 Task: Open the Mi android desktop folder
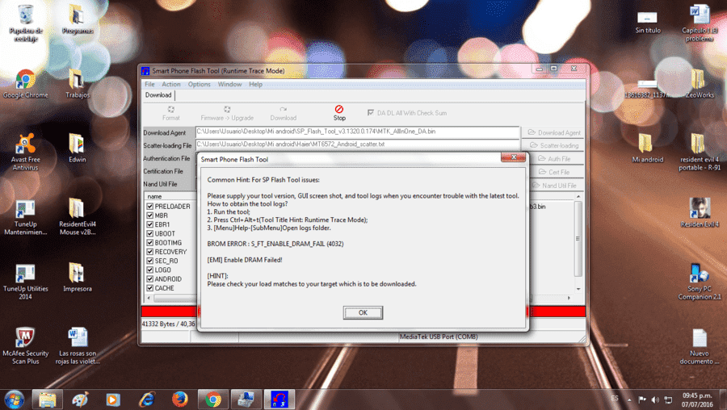(x=647, y=148)
